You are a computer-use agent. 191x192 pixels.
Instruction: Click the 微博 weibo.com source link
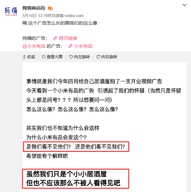[x=69, y=16]
